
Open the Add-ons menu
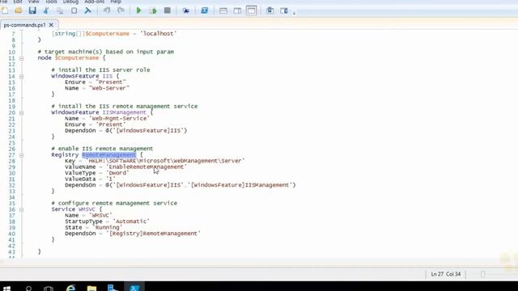coord(94,2)
